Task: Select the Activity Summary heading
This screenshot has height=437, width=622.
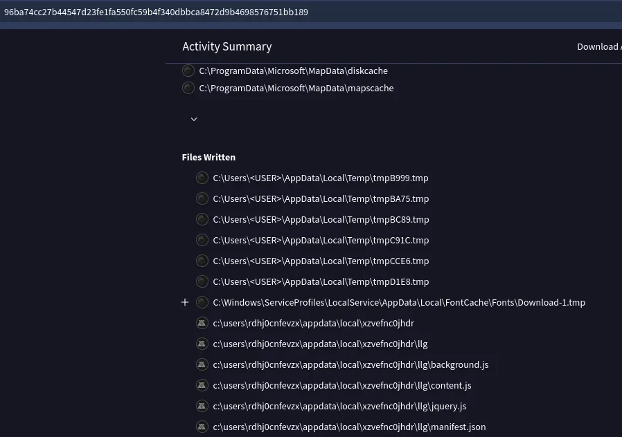Action: pyautogui.click(x=226, y=46)
